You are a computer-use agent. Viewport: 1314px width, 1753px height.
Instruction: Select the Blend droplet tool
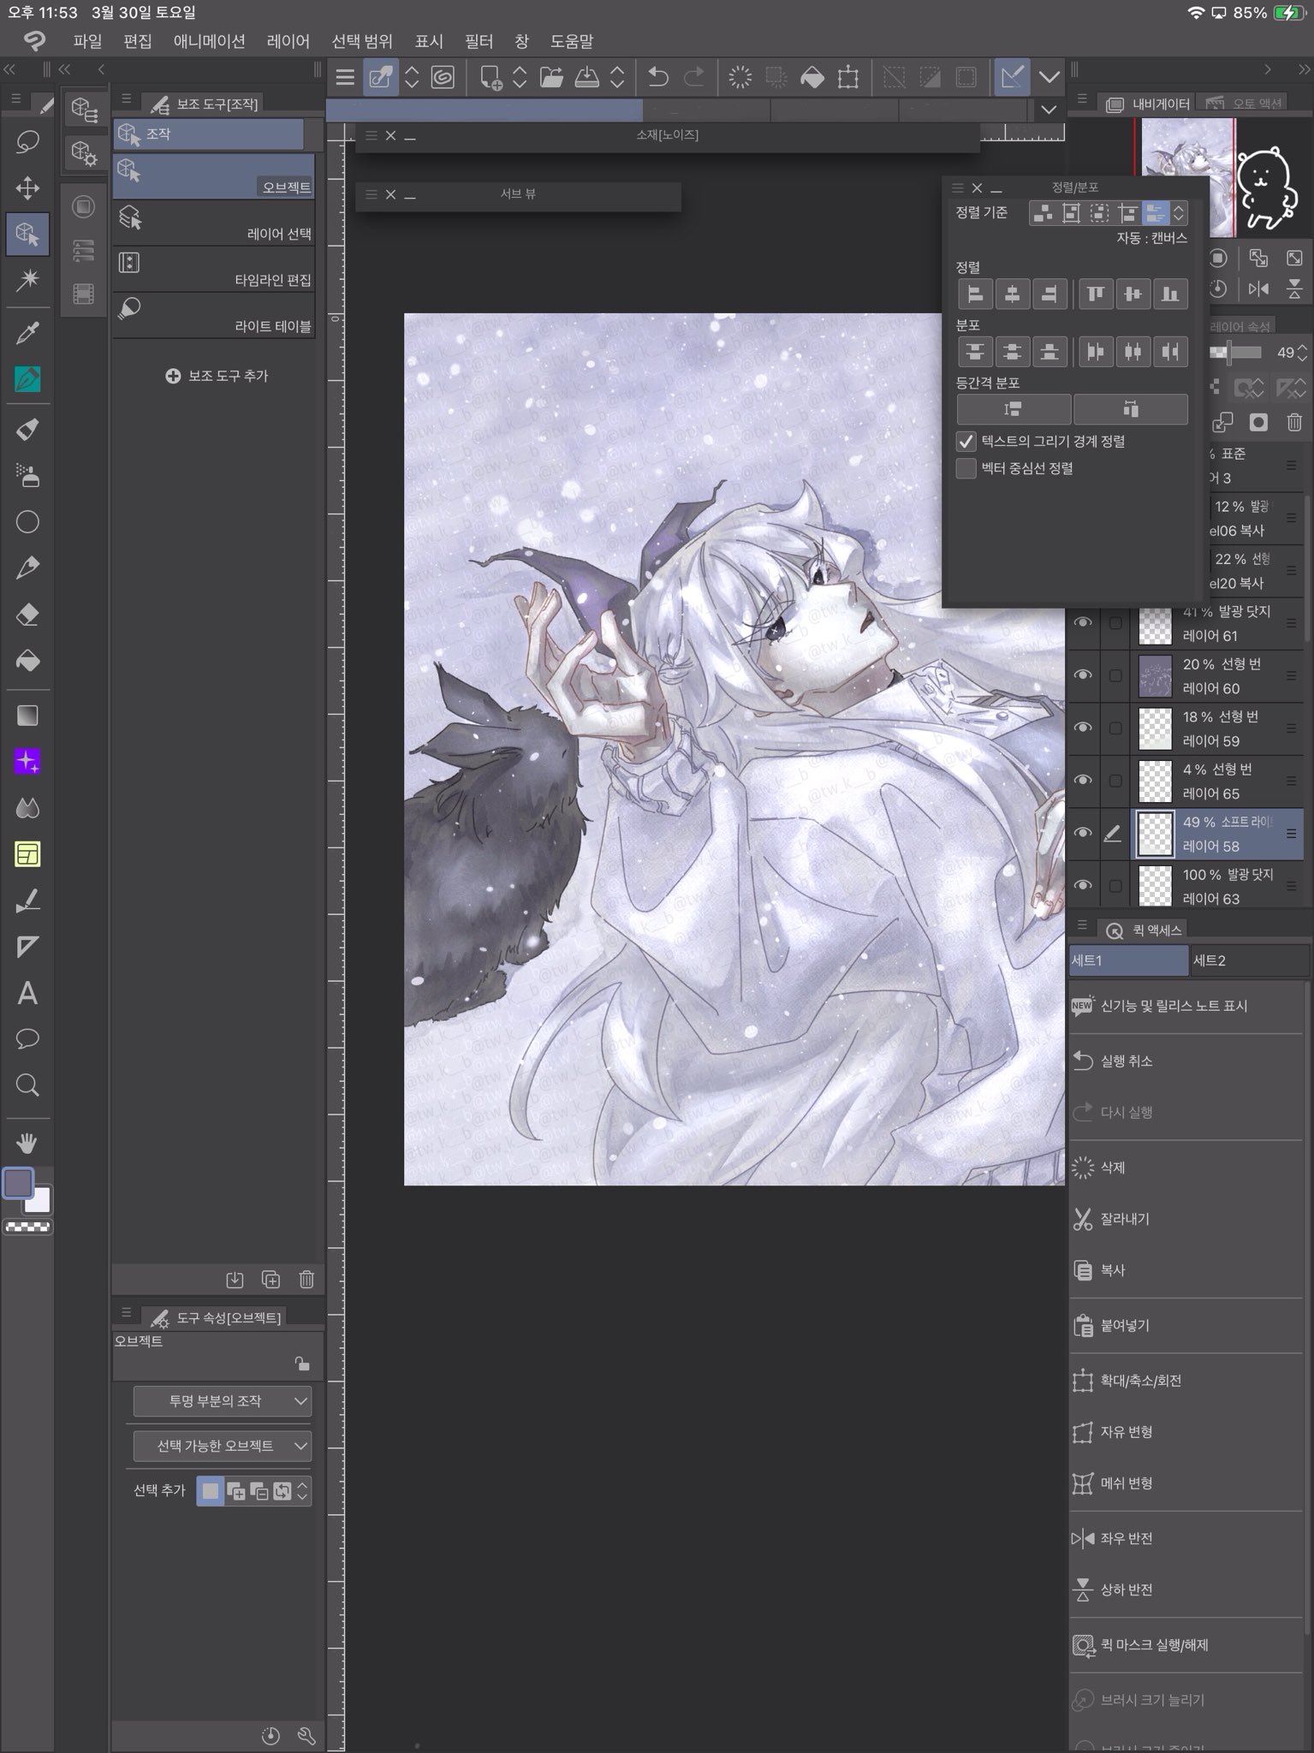coord(27,807)
